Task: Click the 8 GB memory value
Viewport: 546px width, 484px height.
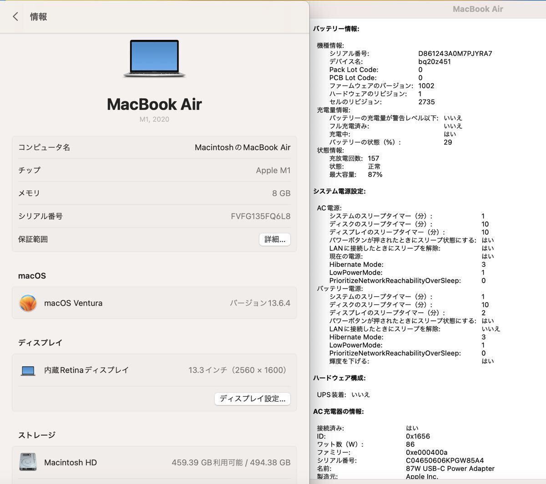Action: 281,193
